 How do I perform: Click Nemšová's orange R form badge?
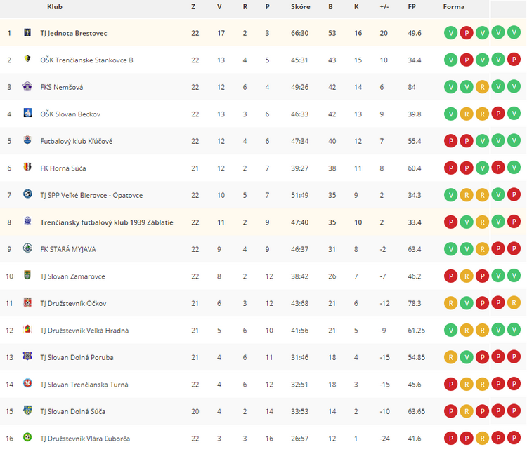482,87
